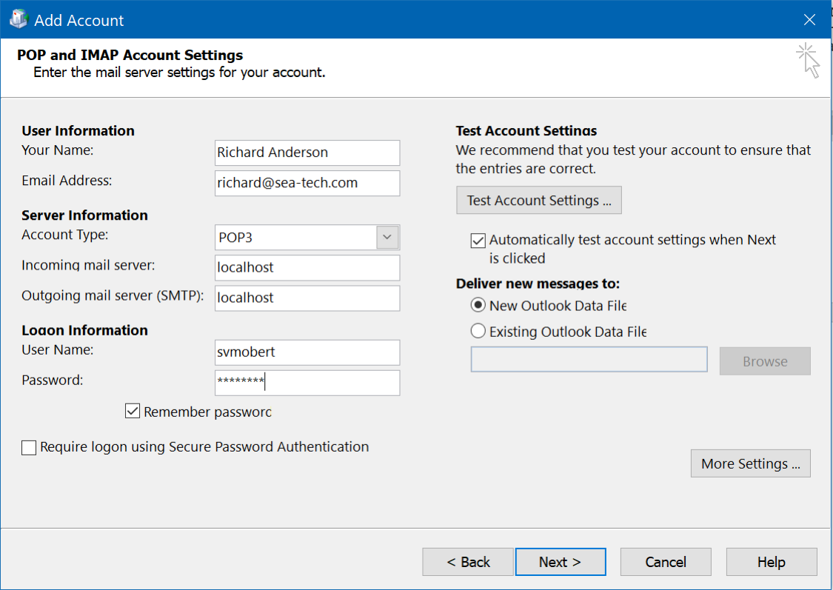This screenshot has height=590, width=833.
Task: Open Help for account settings
Action: coord(771,562)
